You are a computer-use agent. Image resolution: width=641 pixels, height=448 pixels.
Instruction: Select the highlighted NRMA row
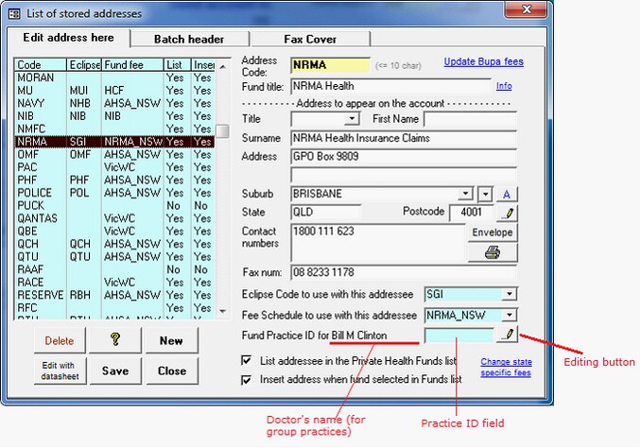pyautogui.click(x=114, y=142)
